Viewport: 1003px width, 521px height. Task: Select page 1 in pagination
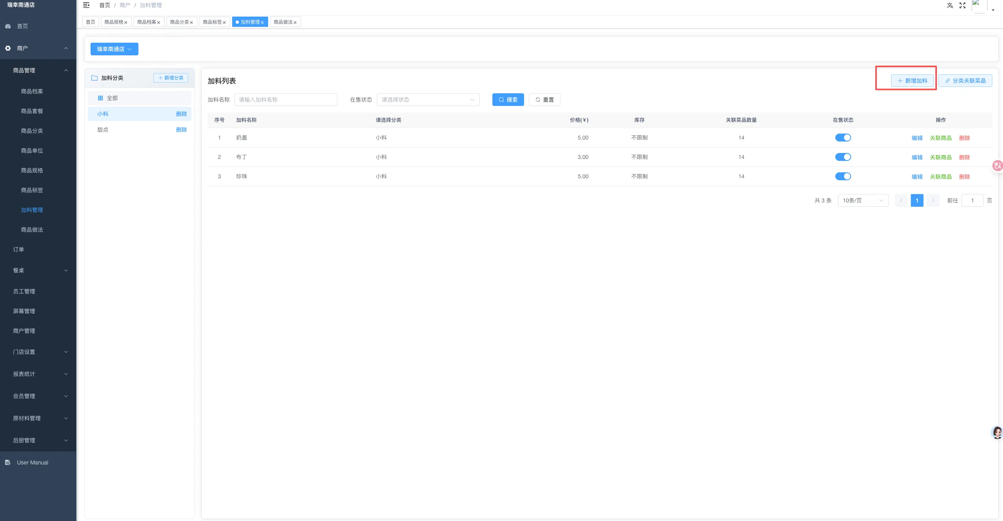[917, 200]
